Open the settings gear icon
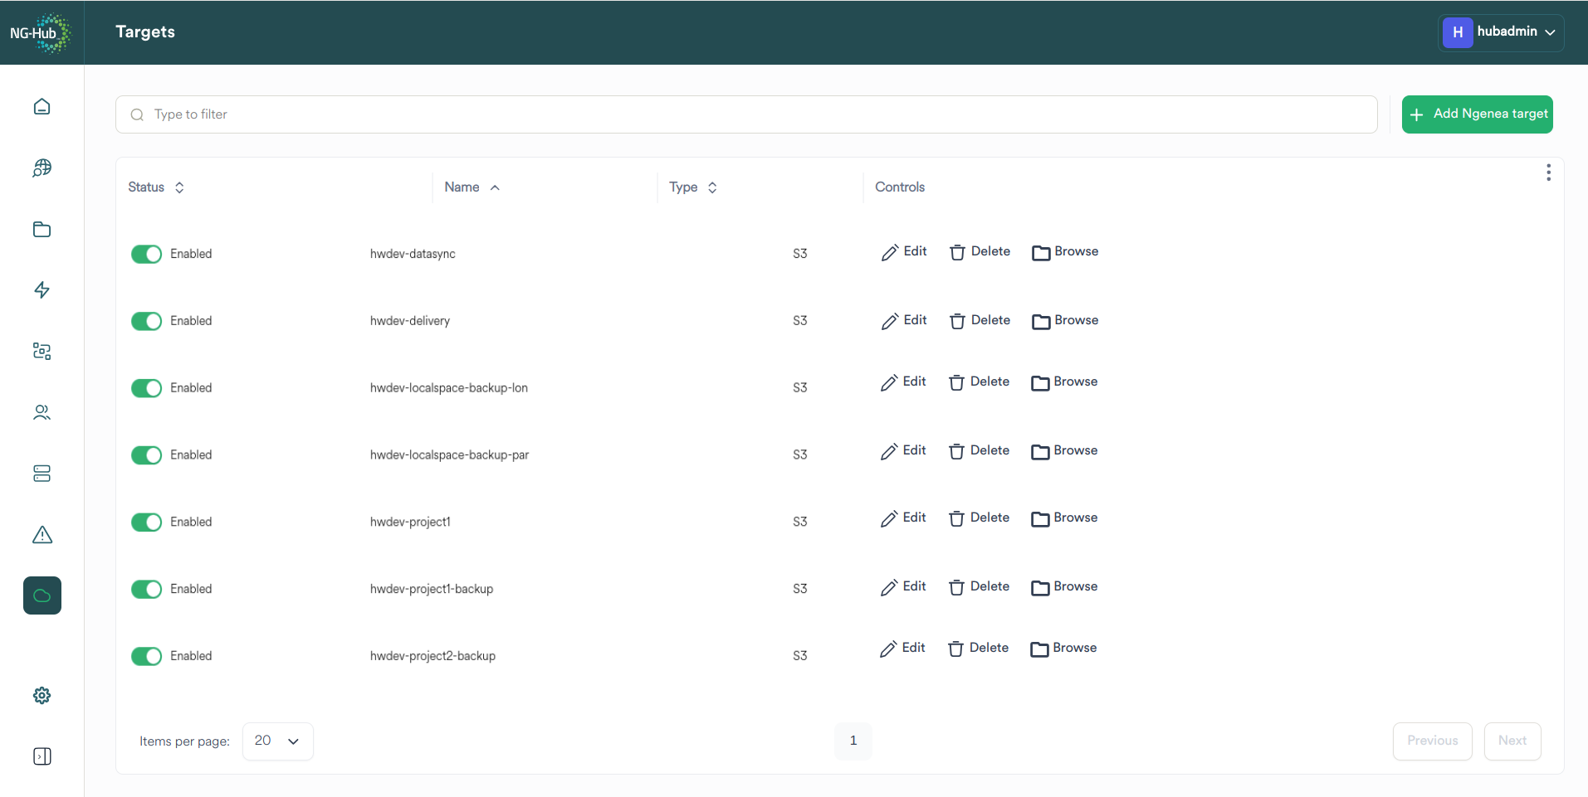1588x797 pixels. pos(42,696)
